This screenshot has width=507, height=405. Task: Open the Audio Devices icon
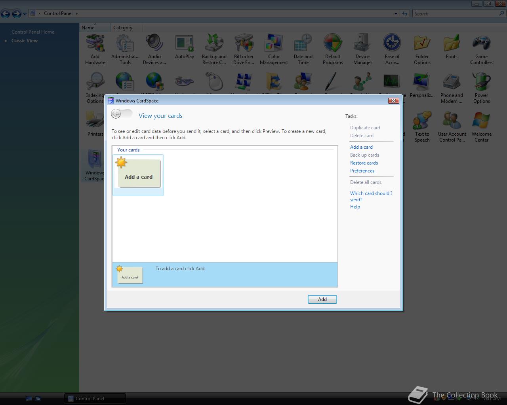pos(154,49)
